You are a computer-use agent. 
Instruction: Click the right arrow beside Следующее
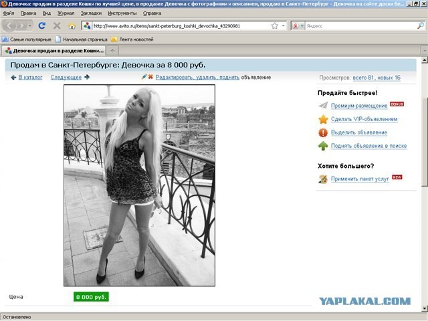[87, 78]
